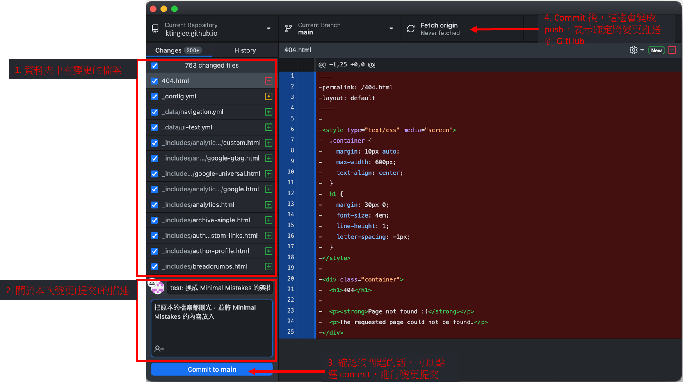This screenshot has height=386, width=683.
Task: Open the Current Branch dropdown
Action: [x=391, y=29]
